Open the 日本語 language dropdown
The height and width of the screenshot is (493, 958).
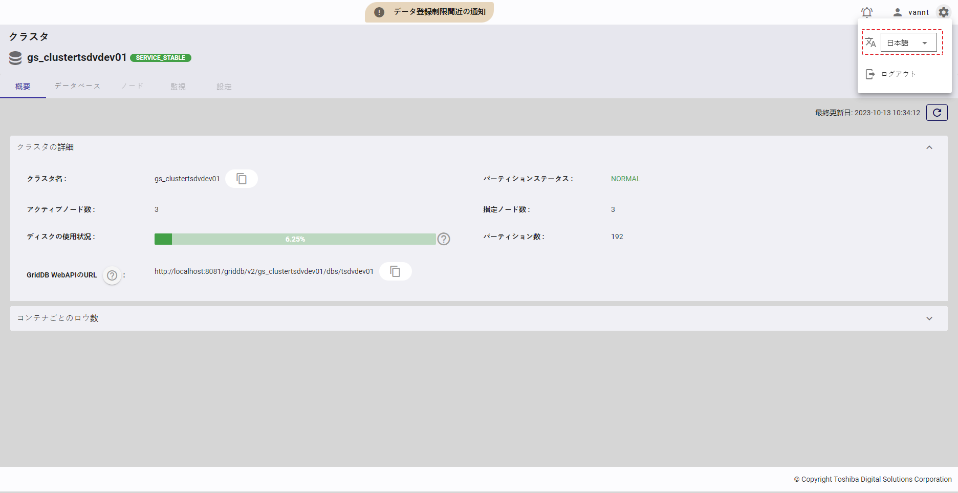point(908,42)
